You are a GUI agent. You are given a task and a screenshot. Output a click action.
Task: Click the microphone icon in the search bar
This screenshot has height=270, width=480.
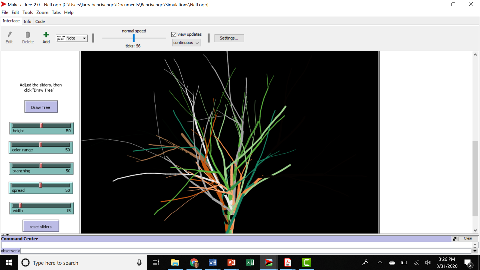139,262
